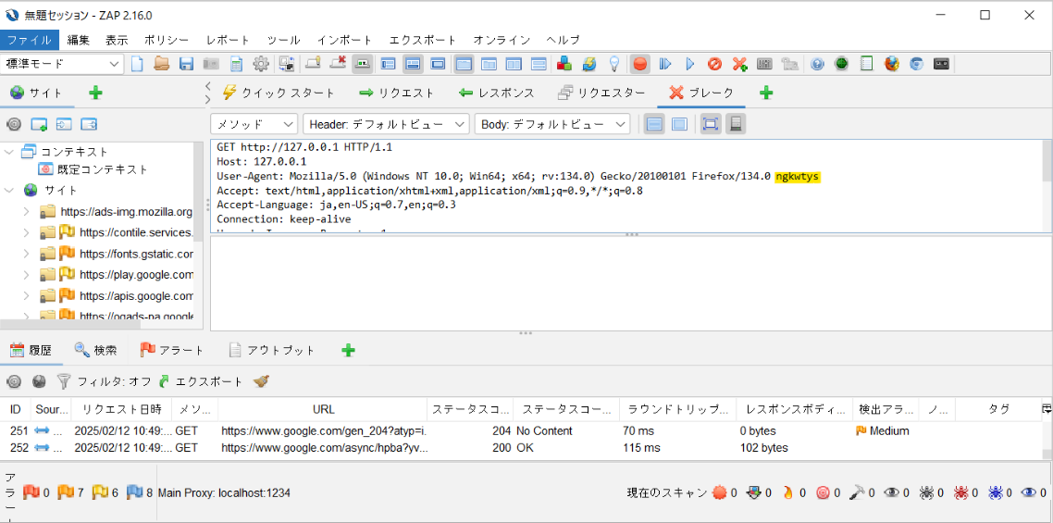This screenshot has height=523, width=1053.
Task: Toggle show tab names and icons button
Action: click(364, 64)
